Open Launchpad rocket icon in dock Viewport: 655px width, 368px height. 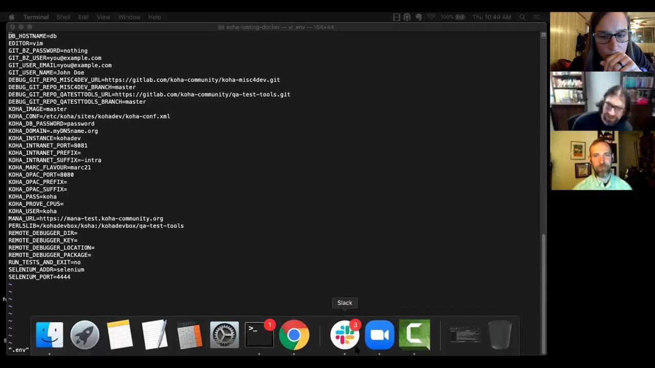click(x=84, y=335)
